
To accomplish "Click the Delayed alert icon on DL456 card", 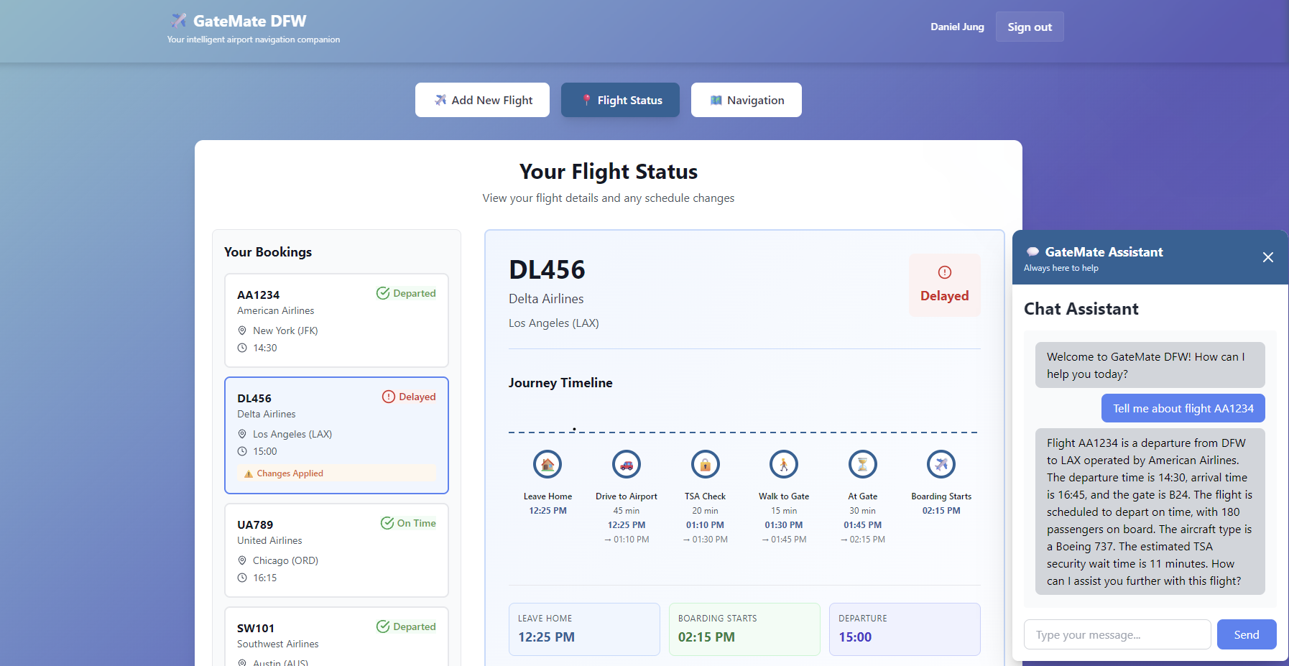I will pos(389,397).
